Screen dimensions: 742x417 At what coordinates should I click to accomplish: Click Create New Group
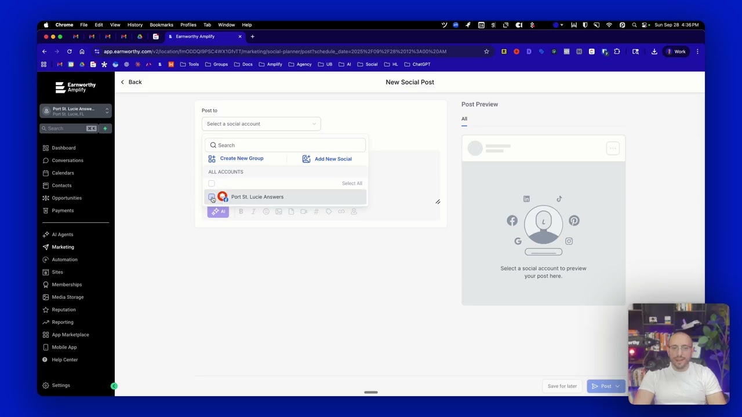[x=242, y=159]
